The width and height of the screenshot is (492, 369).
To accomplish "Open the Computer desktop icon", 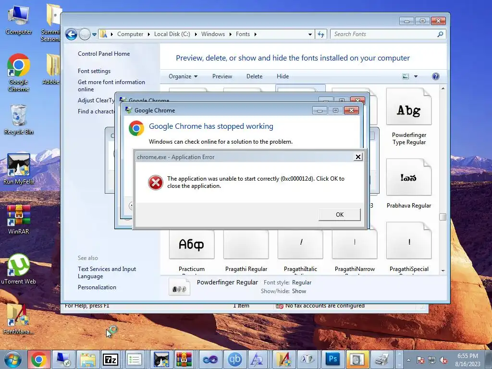I will 19,20.
